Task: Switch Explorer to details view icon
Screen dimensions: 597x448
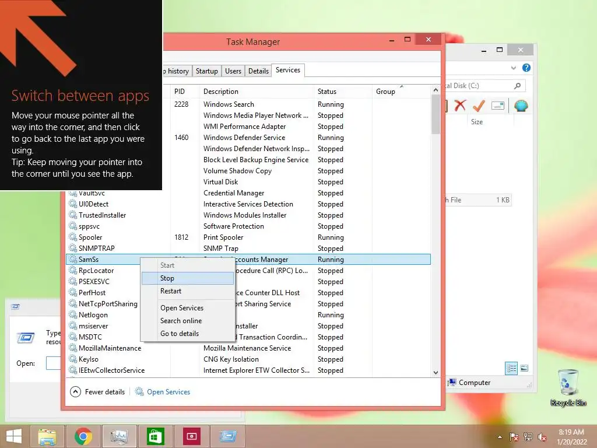Action: (x=511, y=369)
